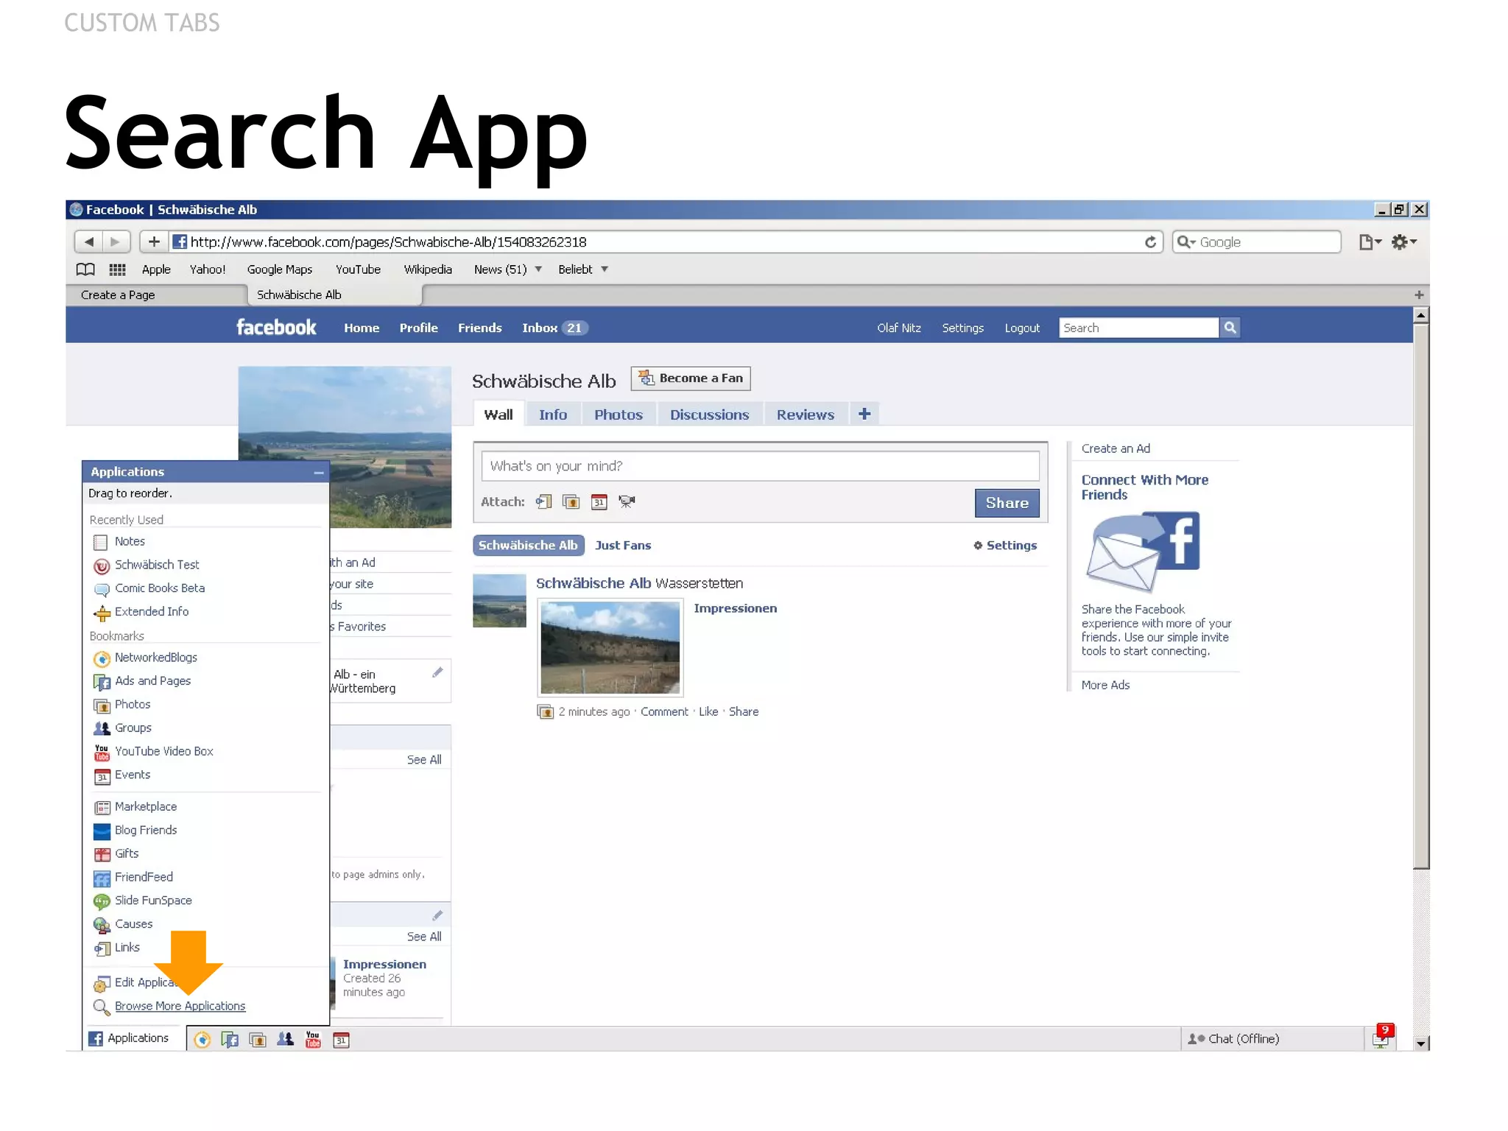The height and width of the screenshot is (1131, 1508).
Task: Click the Facebook search input field
Action: tap(1138, 328)
